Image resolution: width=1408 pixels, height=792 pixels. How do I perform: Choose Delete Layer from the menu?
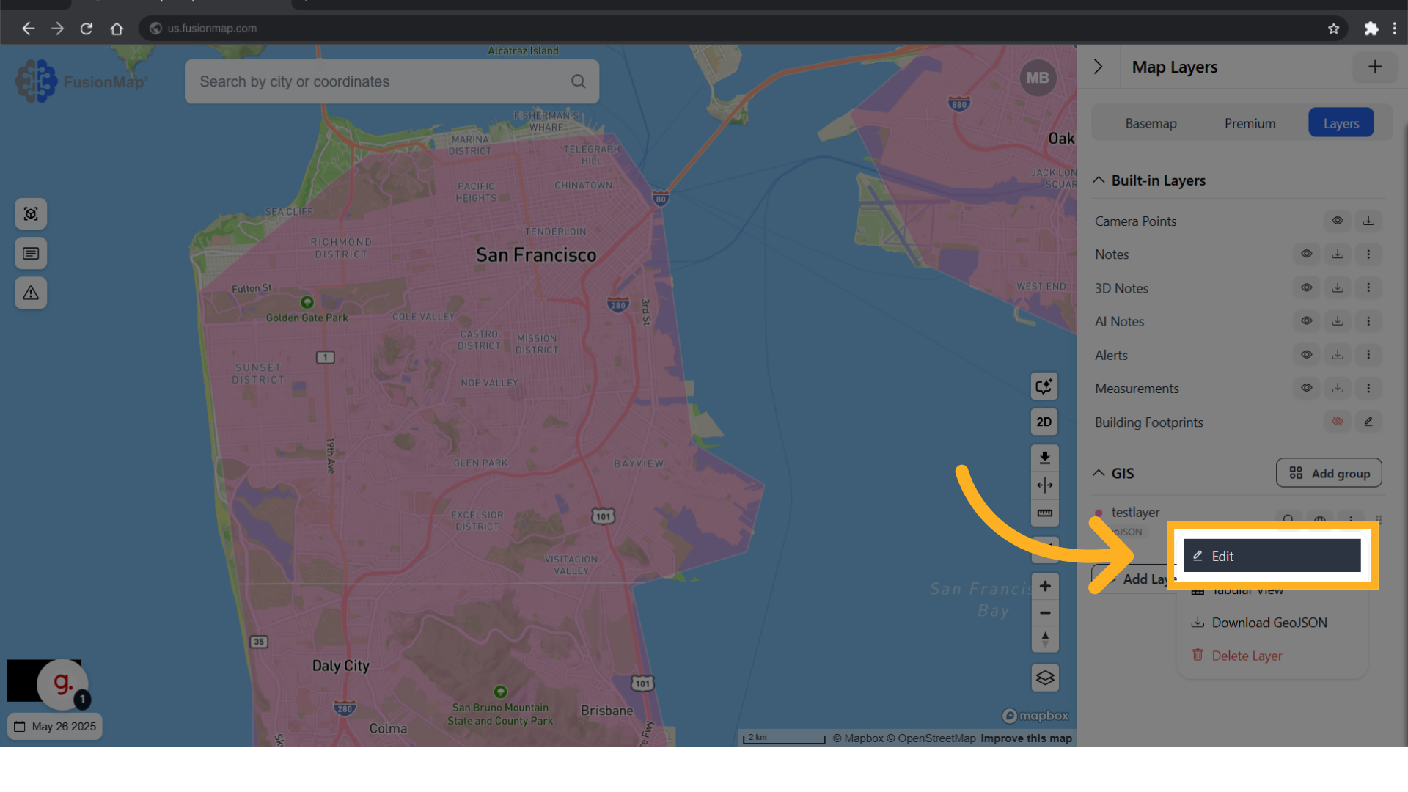(1272, 656)
